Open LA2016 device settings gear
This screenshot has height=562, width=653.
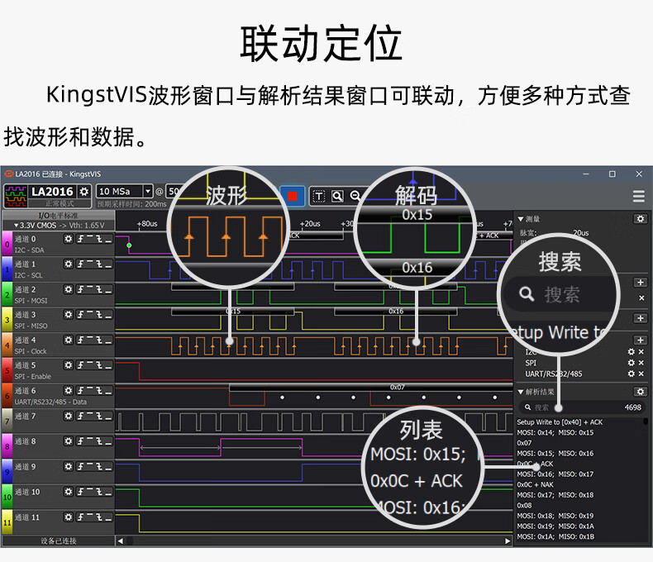[83, 192]
